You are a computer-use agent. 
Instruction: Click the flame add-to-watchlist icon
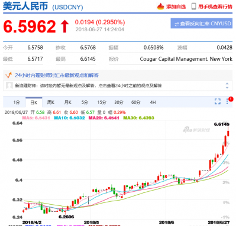[x=160, y=6]
